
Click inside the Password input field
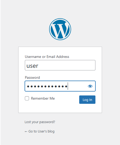point(60,86)
